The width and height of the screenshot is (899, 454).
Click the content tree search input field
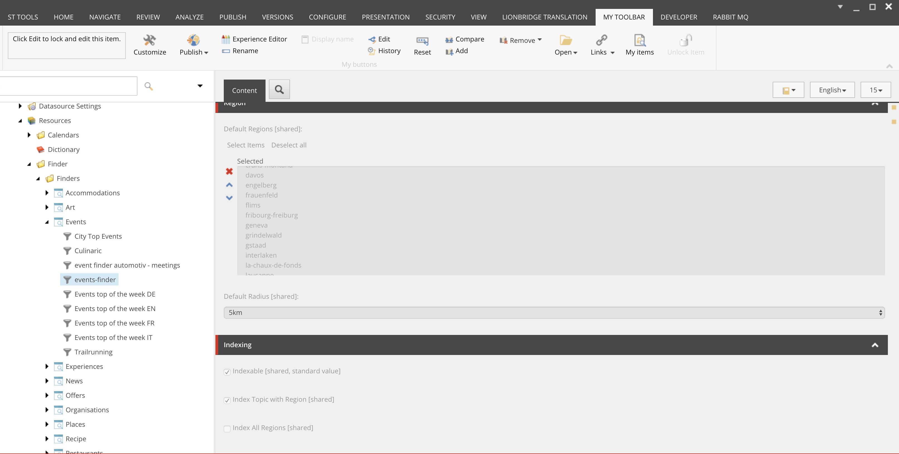pyautogui.click(x=68, y=86)
